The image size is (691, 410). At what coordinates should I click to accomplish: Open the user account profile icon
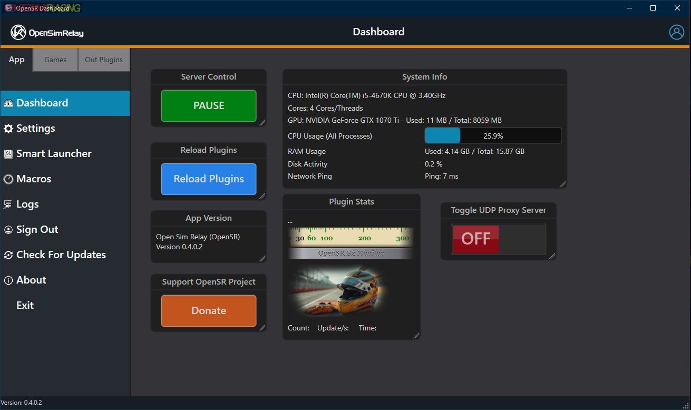coord(676,32)
